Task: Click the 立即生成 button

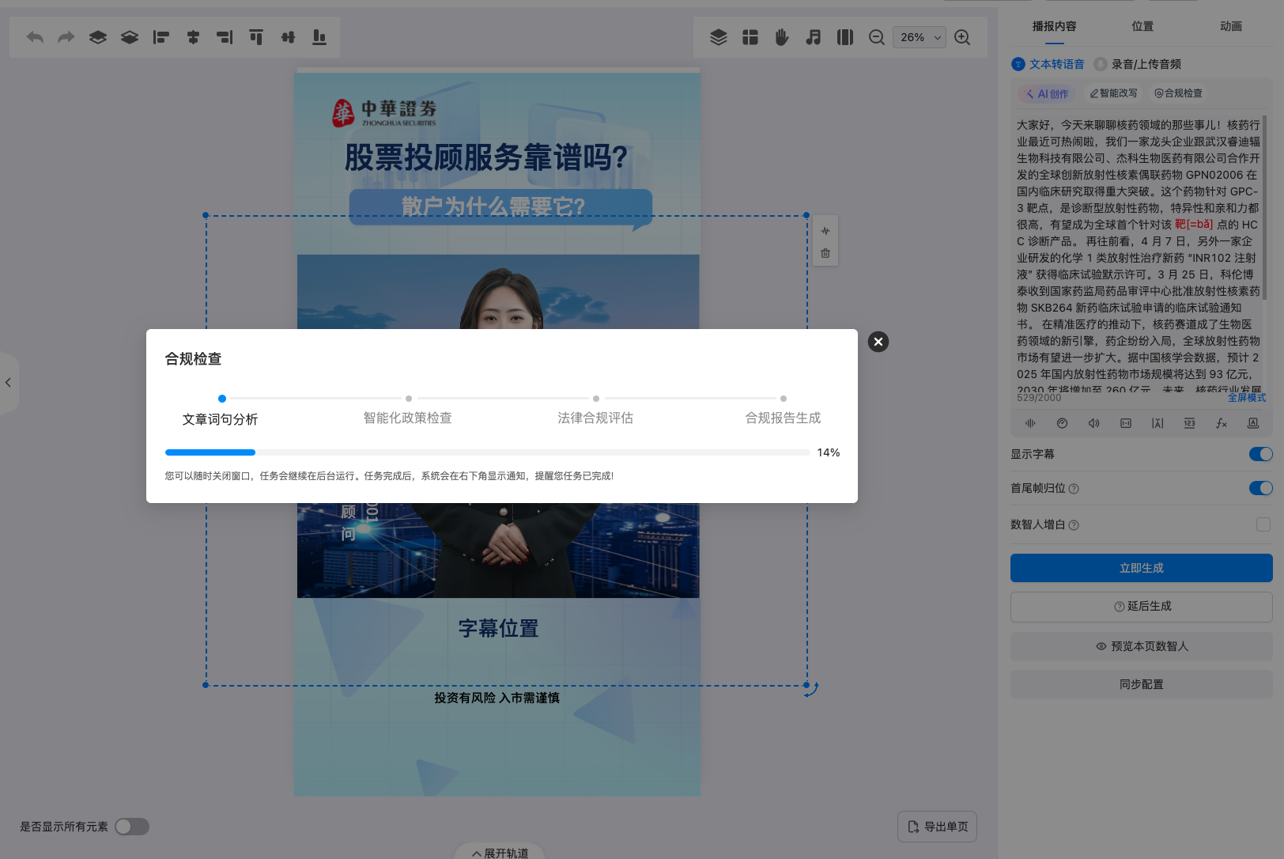Action: pos(1141,568)
